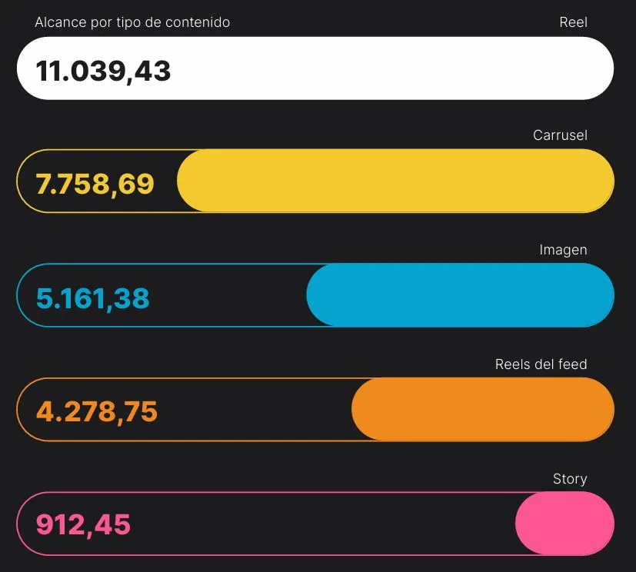Click the white Reel bar

[315, 68]
